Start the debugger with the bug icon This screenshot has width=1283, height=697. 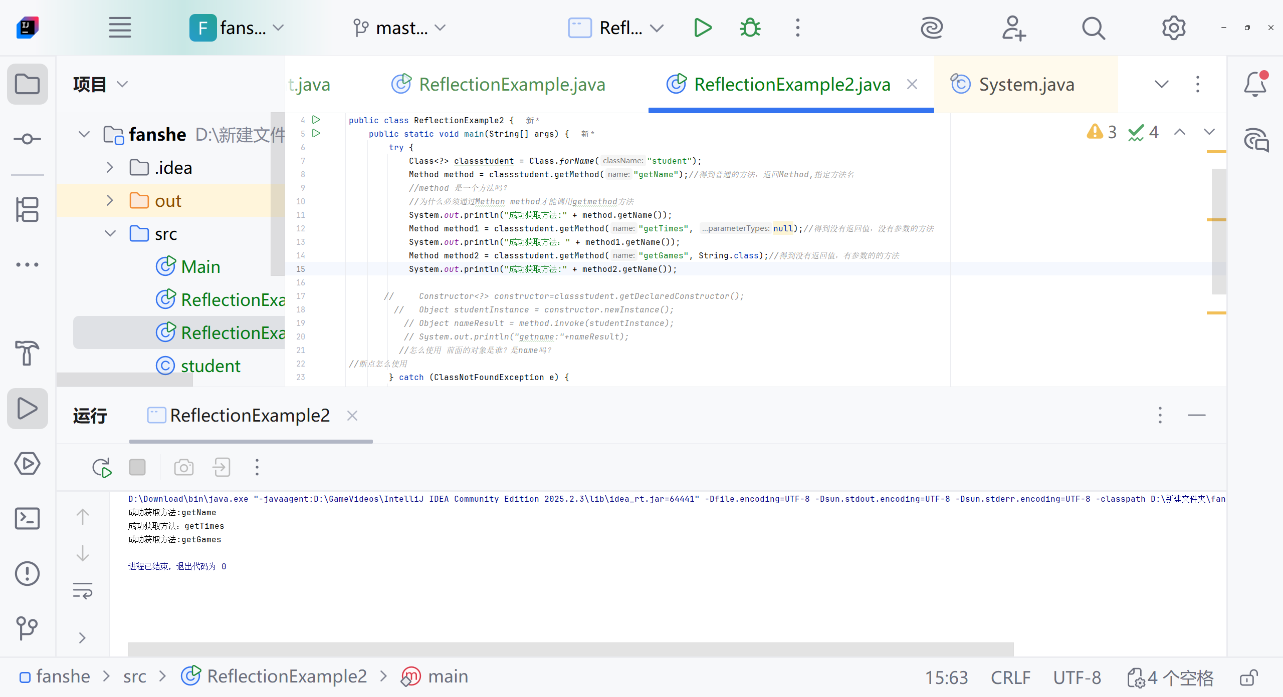(x=750, y=28)
